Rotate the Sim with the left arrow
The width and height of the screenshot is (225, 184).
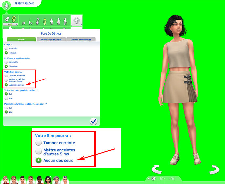157,169
